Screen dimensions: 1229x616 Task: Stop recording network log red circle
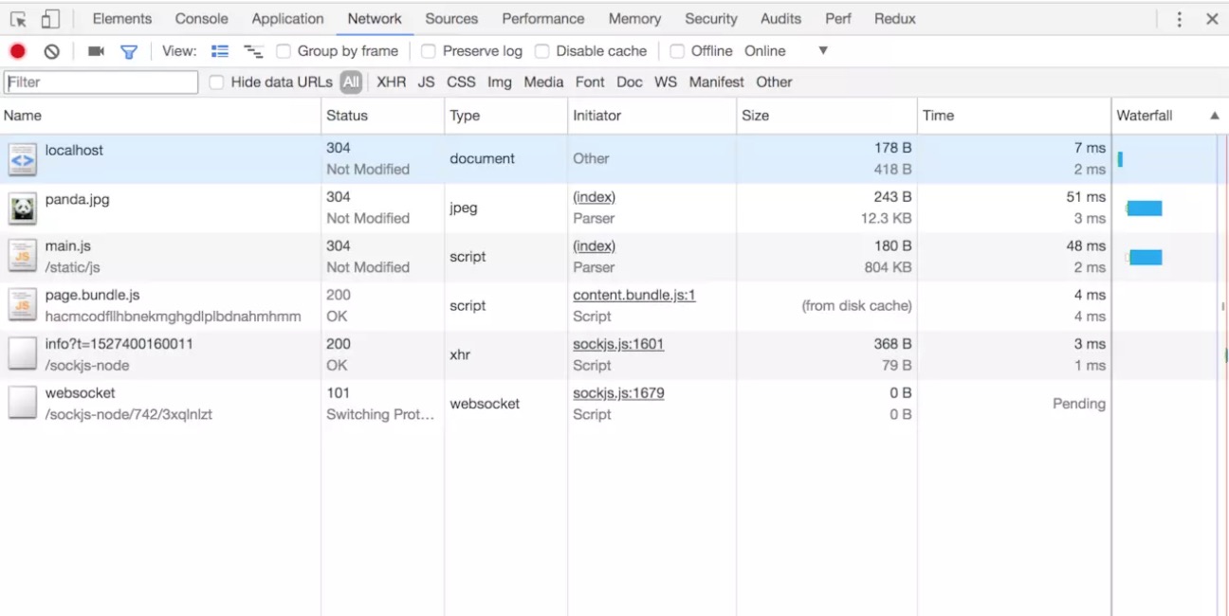tap(16, 51)
